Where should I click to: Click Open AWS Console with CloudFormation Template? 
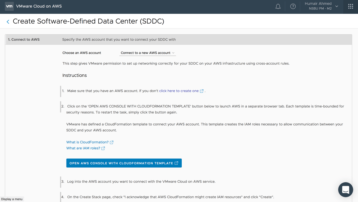pyautogui.click(x=121, y=163)
